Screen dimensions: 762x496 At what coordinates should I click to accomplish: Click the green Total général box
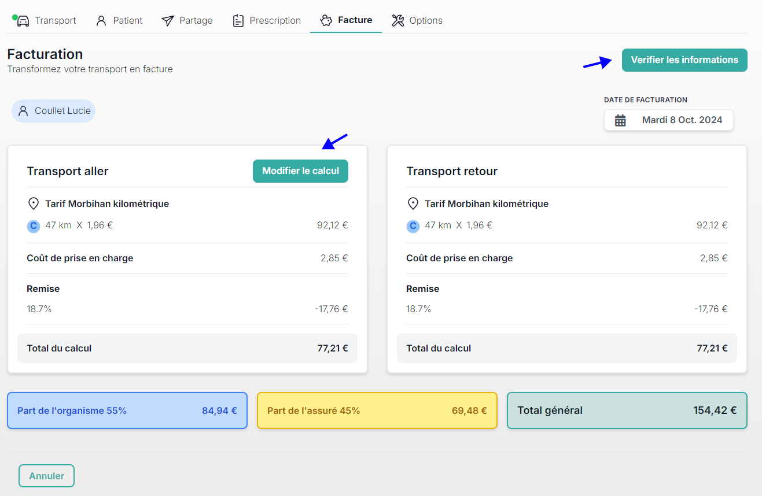point(627,410)
